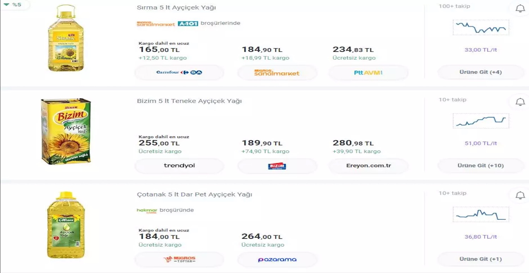Expand Sırma offers with Ürüne Git (+4)
This screenshot has height=273, width=529.
click(480, 72)
